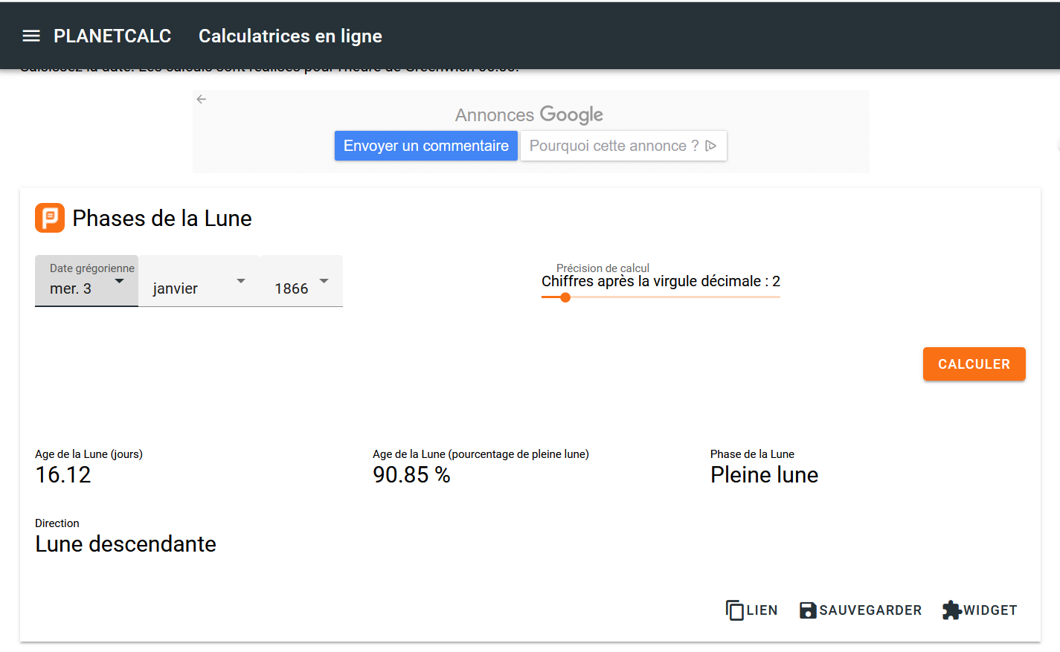
Task: Click the decimal precision slider handle
Action: point(565,297)
